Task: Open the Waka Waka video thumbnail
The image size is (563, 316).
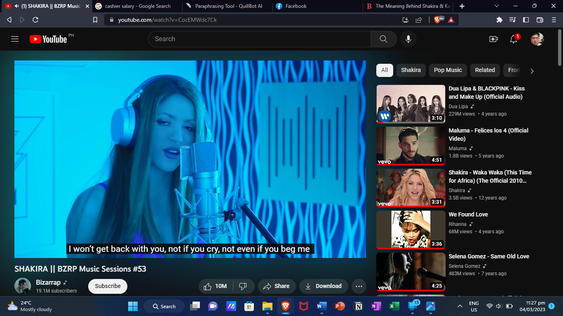Action: tap(411, 188)
